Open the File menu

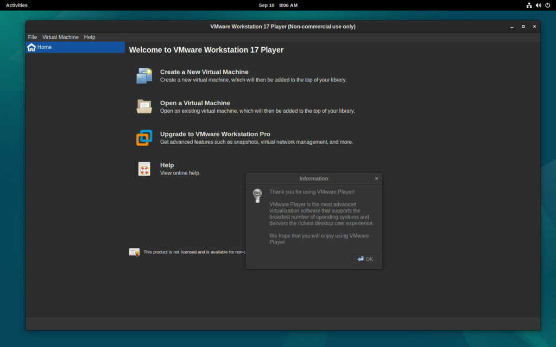point(33,37)
